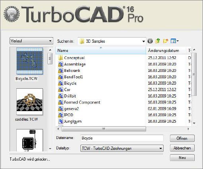The width and height of the screenshot is (203, 169).
Task: Click the TurboCAD saw blade logo
Action: (x=12, y=14)
